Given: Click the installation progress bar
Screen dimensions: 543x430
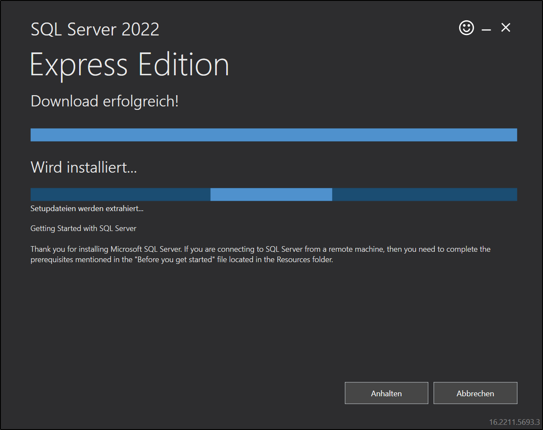Looking at the screenshot, I should click(x=274, y=194).
